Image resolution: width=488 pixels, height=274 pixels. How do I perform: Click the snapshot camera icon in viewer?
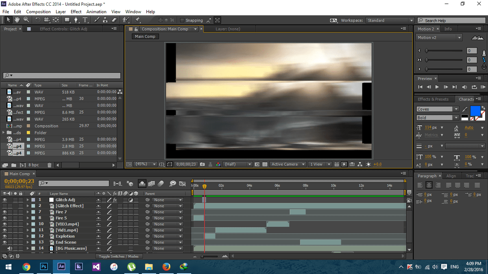[x=202, y=164]
